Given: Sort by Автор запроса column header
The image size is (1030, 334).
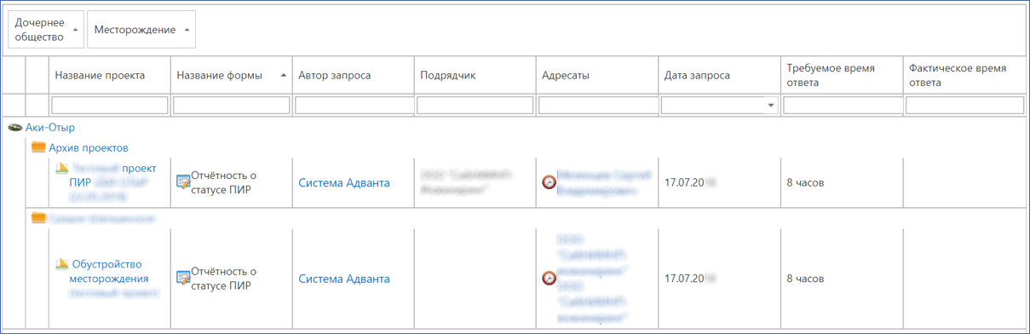Looking at the screenshot, I should (x=354, y=76).
